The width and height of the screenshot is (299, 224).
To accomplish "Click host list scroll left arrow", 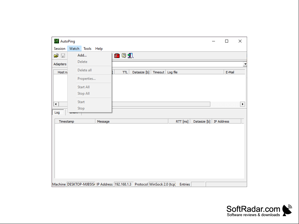I will coord(56,104).
